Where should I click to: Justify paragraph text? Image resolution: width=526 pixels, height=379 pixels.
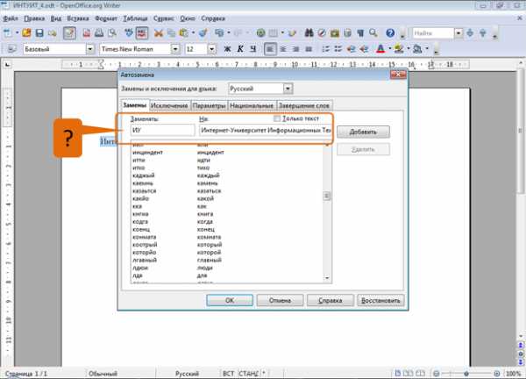click(309, 49)
